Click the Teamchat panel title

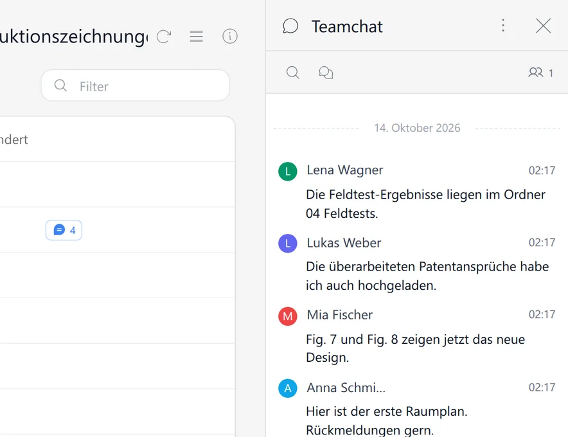(x=347, y=26)
